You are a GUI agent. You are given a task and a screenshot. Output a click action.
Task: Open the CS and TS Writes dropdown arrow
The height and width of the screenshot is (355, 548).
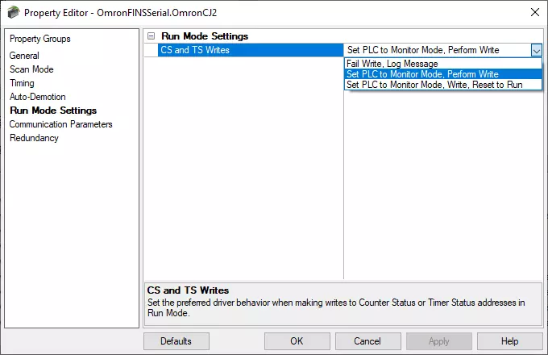point(536,50)
